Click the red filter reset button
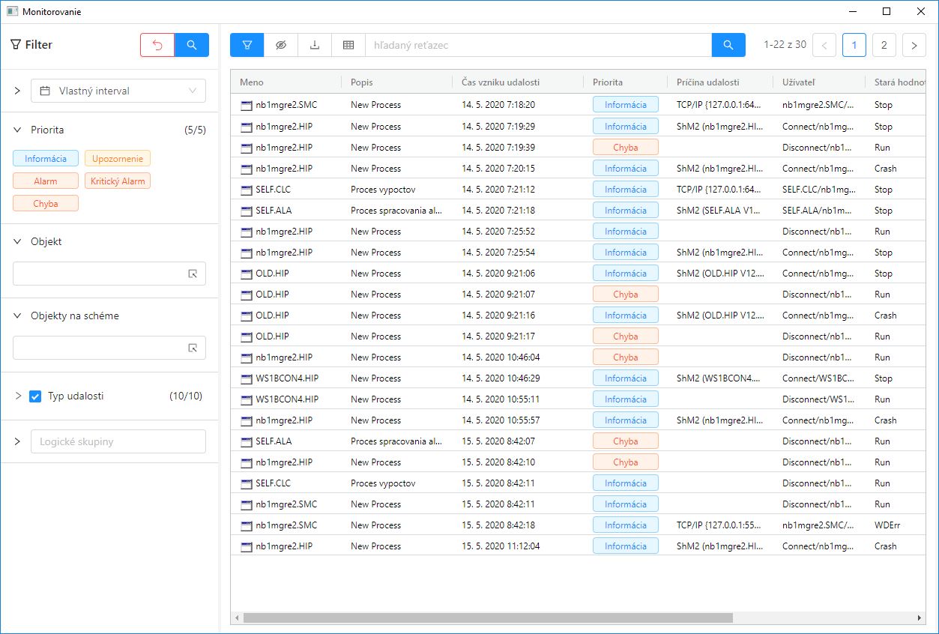The image size is (939, 634). pos(157,45)
